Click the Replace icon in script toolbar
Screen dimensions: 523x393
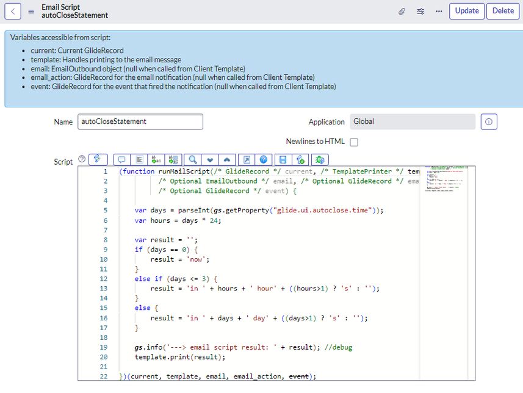[x=156, y=160]
